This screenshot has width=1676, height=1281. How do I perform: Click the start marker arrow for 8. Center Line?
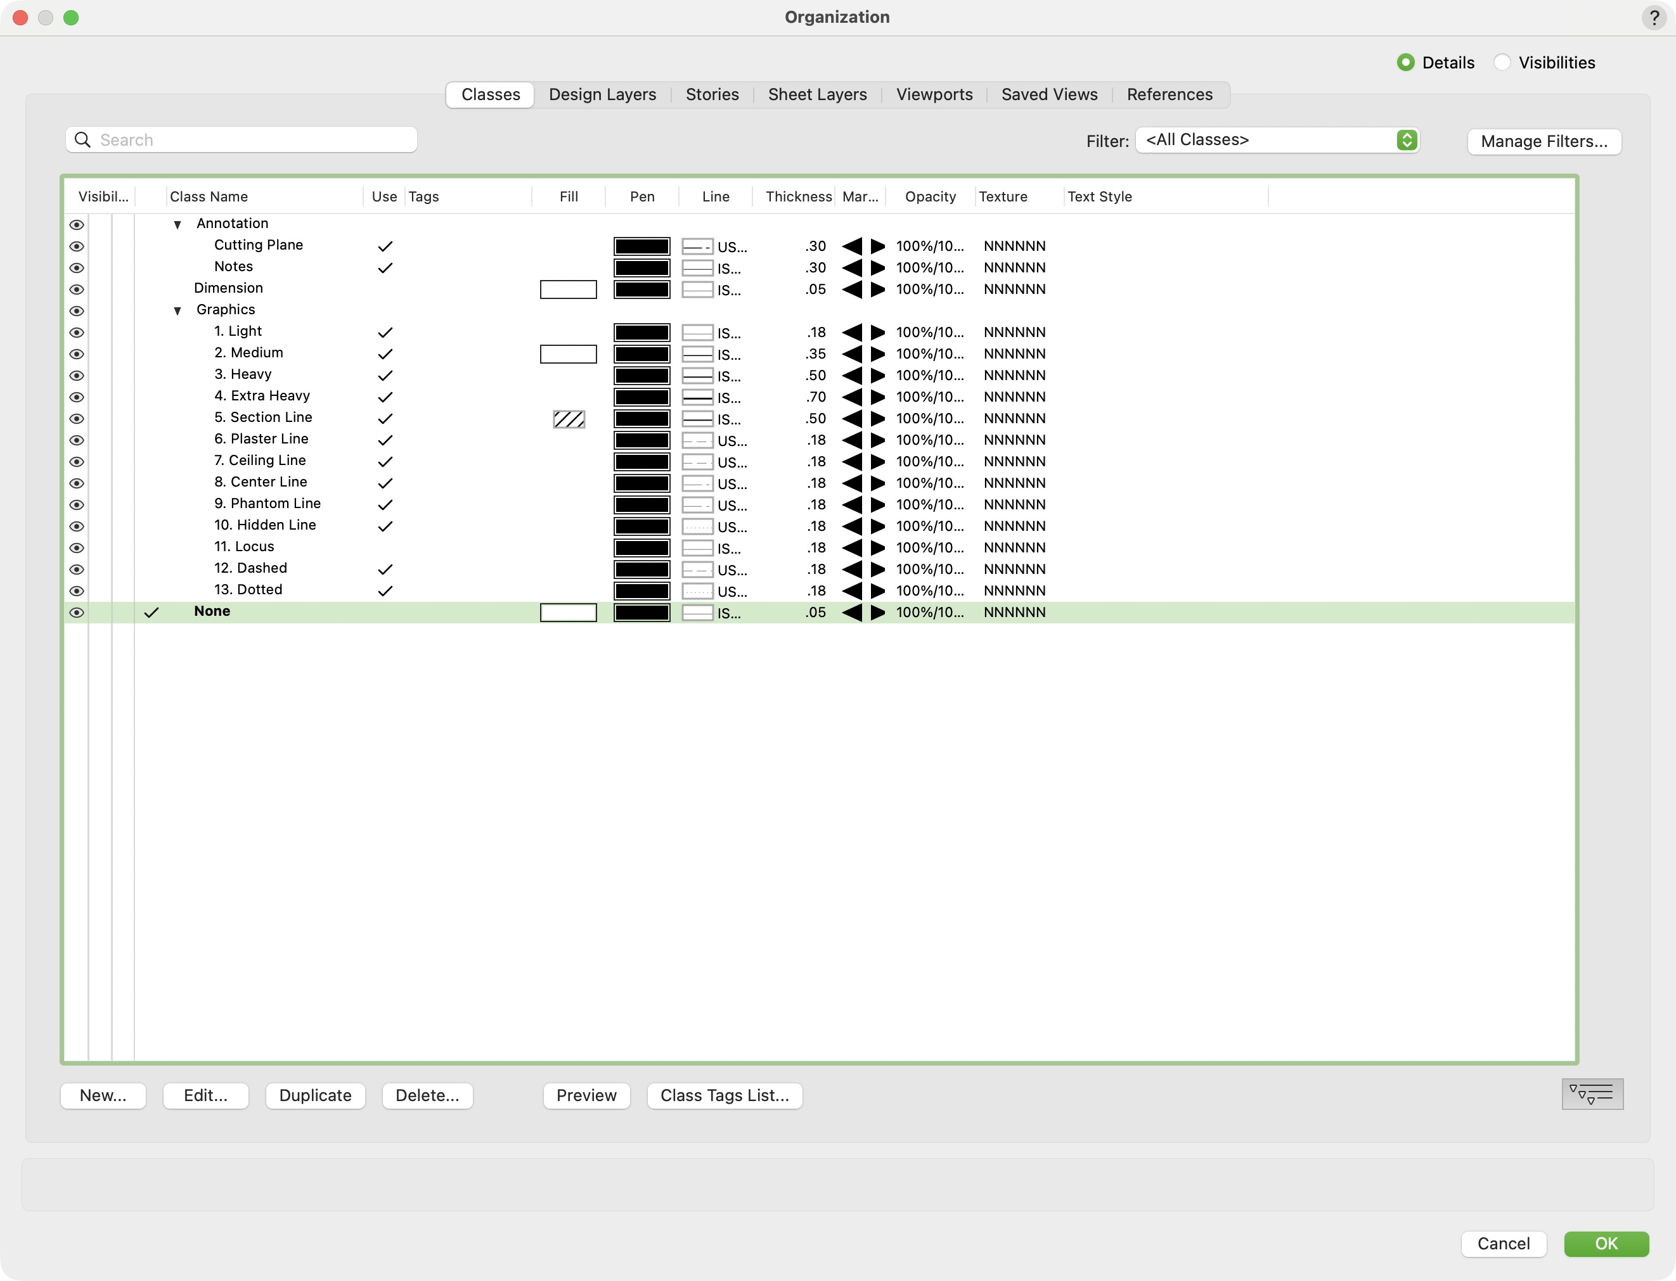pos(852,483)
